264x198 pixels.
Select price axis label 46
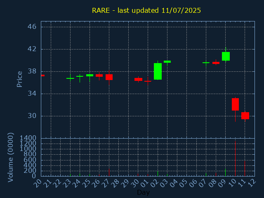click(32, 26)
